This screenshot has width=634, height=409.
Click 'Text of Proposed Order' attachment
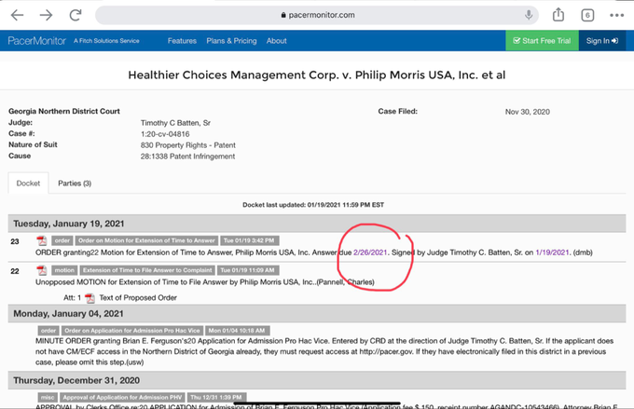[x=138, y=298]
